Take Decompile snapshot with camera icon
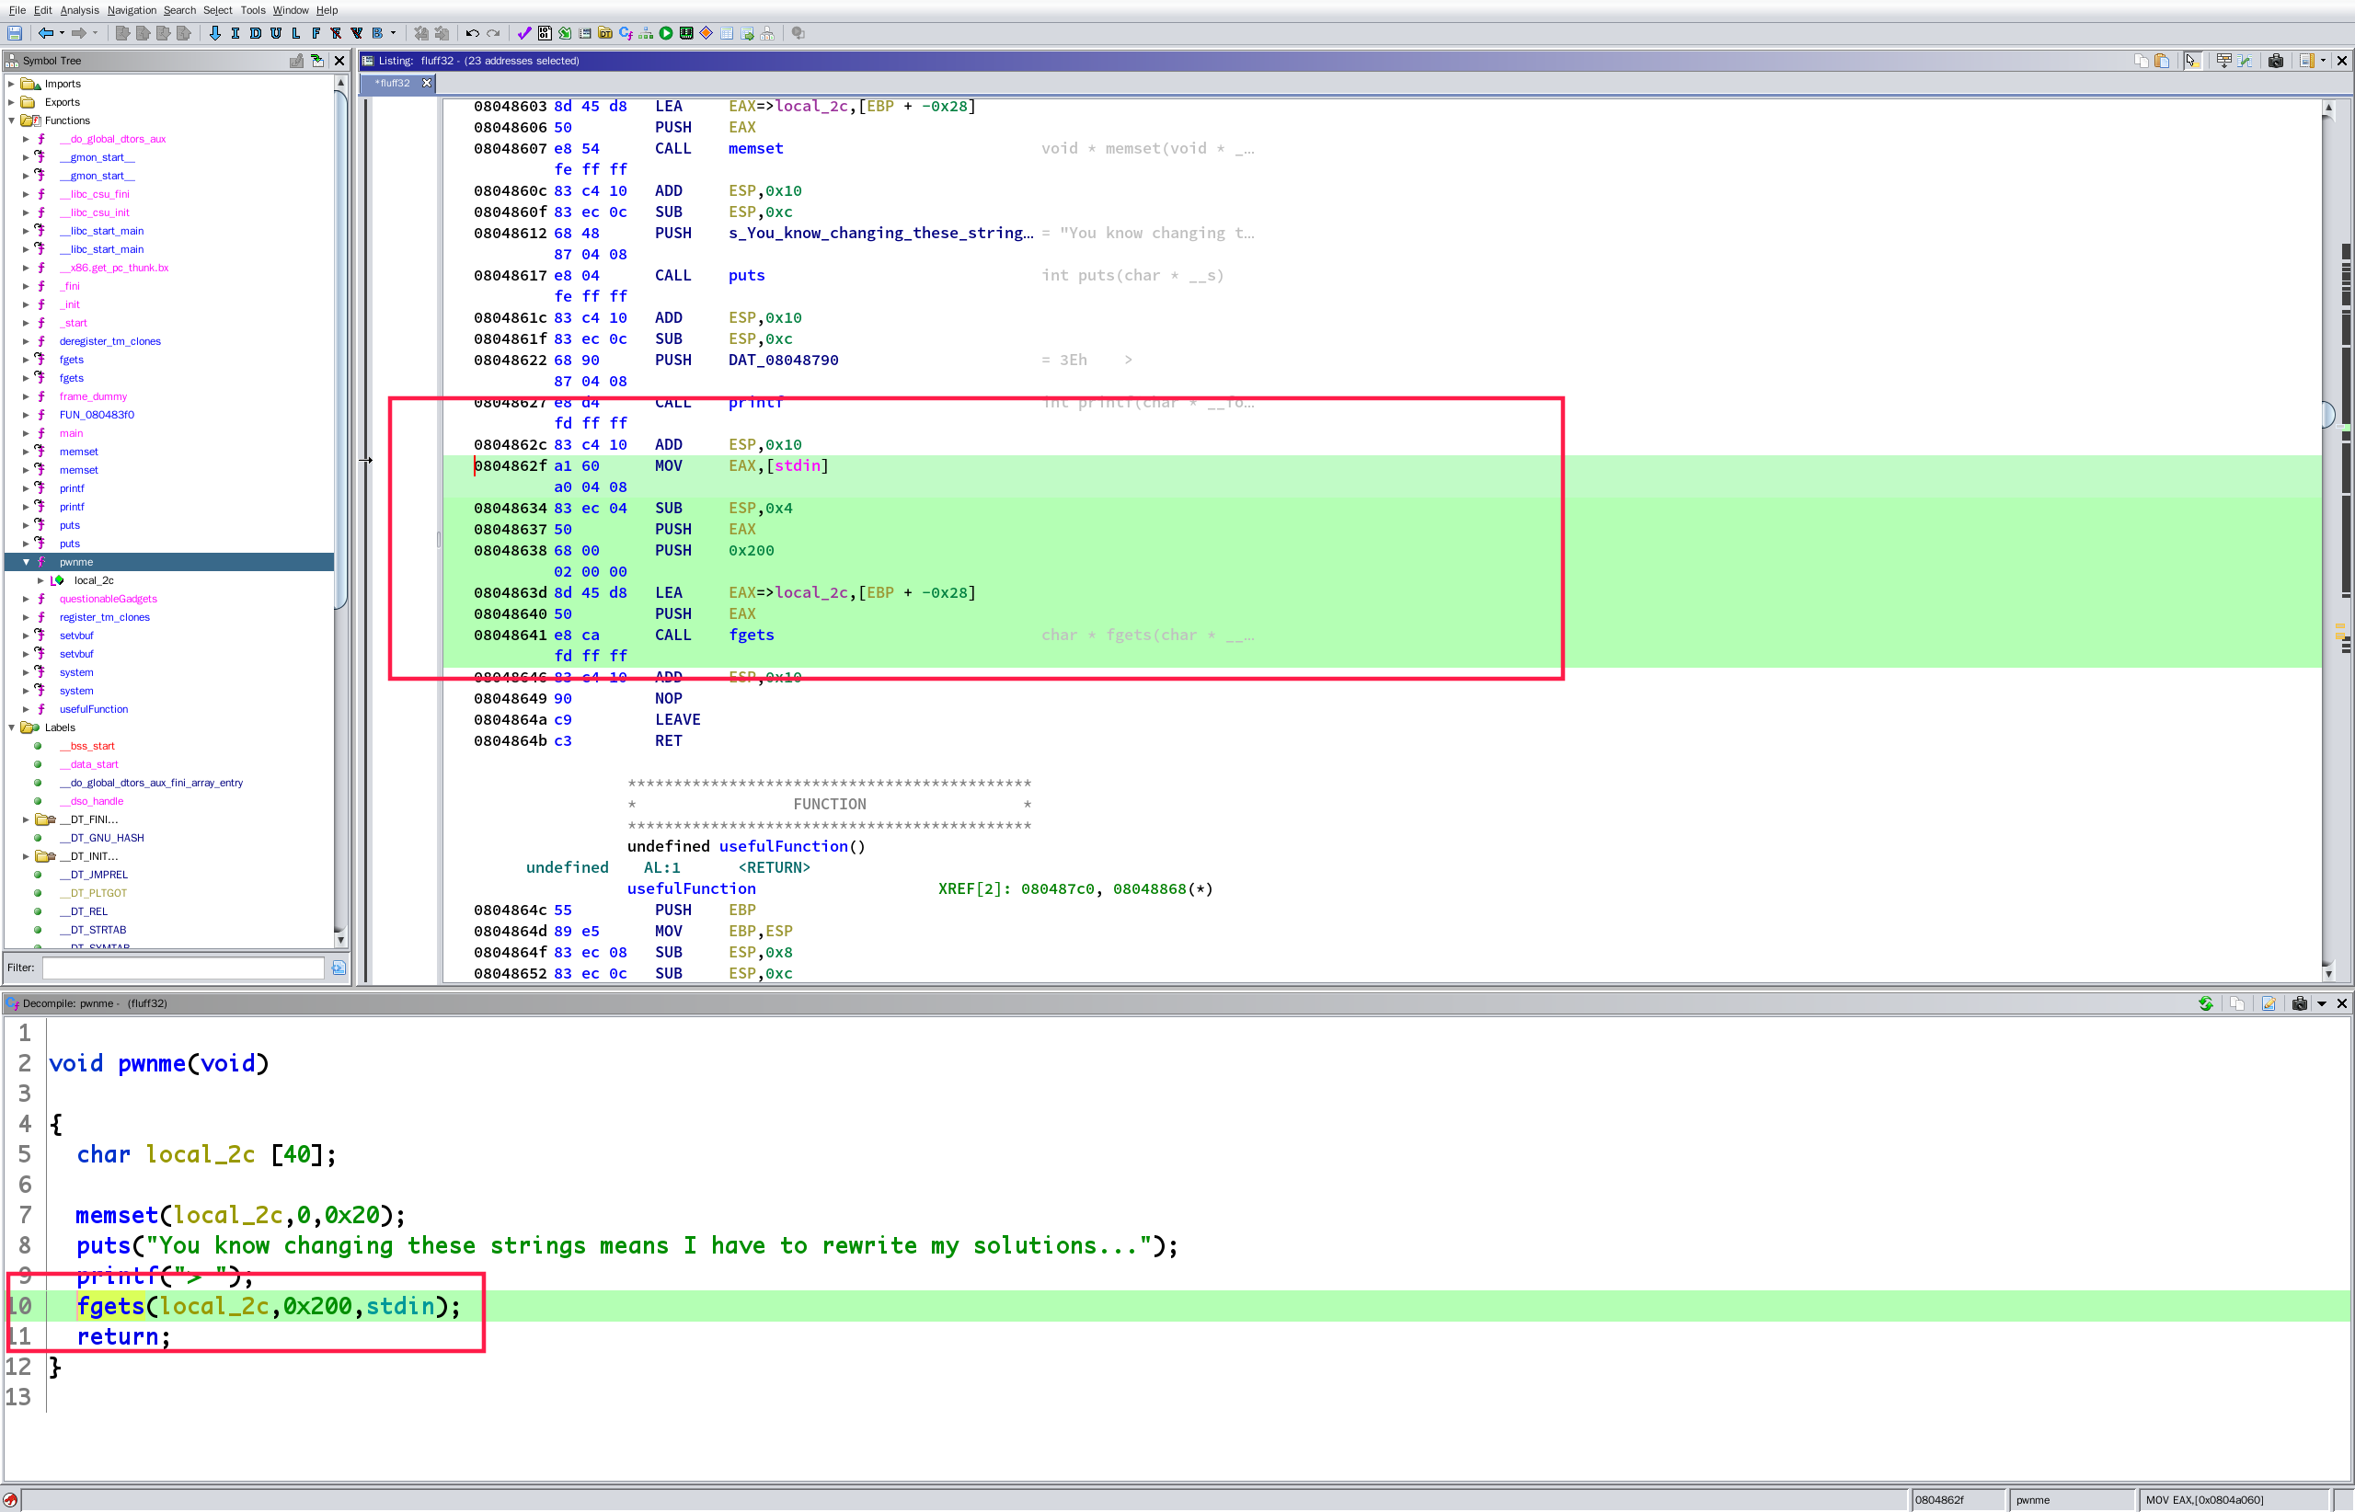The width and height of the screenshot is (2355, 1512). point(2299,1003)
